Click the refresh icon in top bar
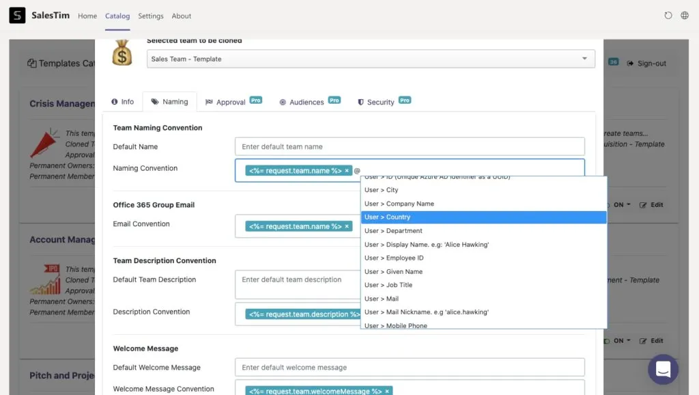The image size is (699, 395). click(668, 16)
